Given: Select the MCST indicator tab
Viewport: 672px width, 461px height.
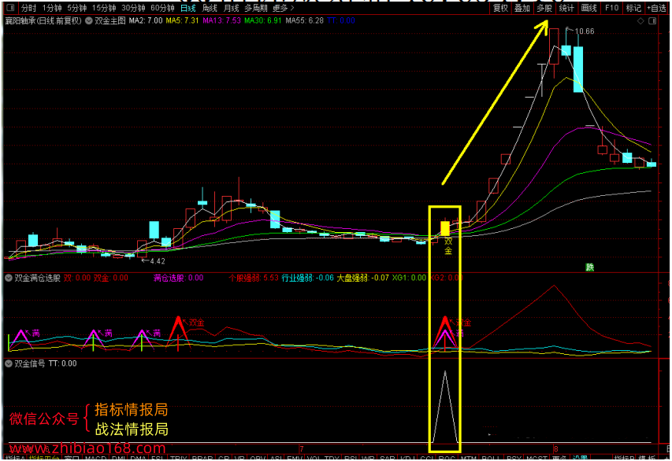Looking at the screenshot, I should tap(536, 458).
